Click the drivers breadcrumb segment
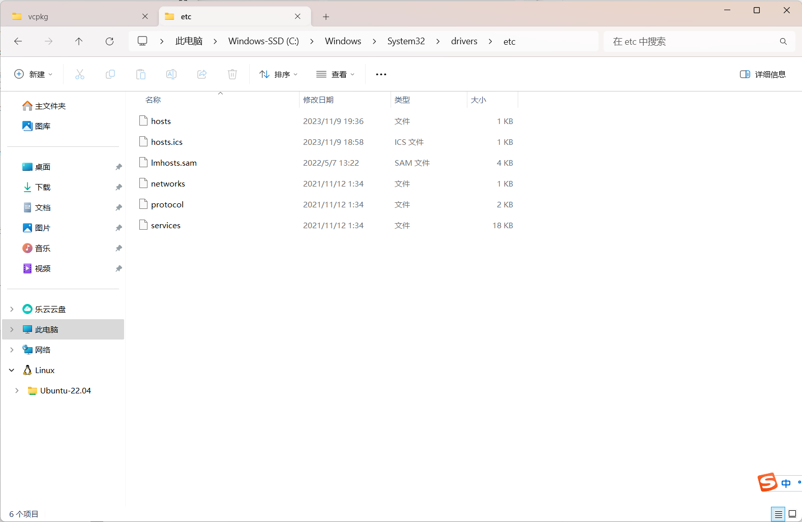This screenshot has width=802, height=522. (x=464, y=41)
